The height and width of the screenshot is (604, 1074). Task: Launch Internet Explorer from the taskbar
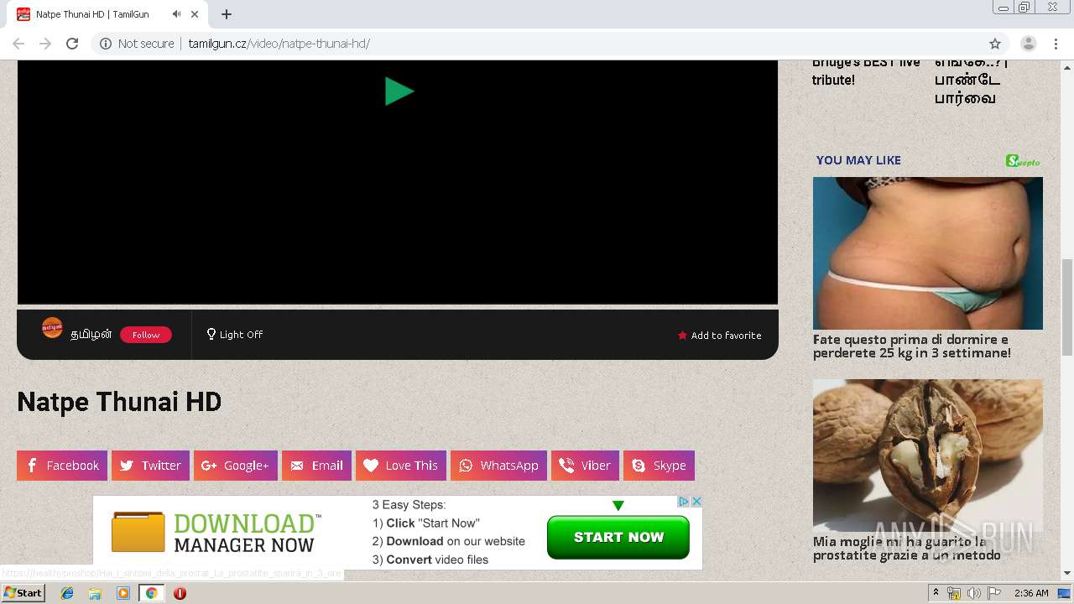click(x=67, y=593)
